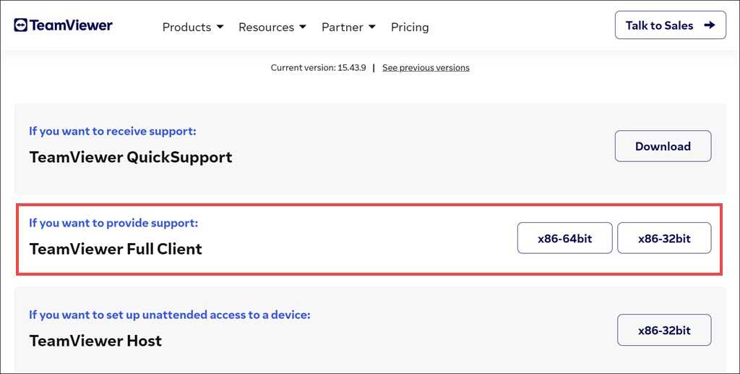Click the TeamViewer logo icon
740x374 pixels.
click(20, 25)
